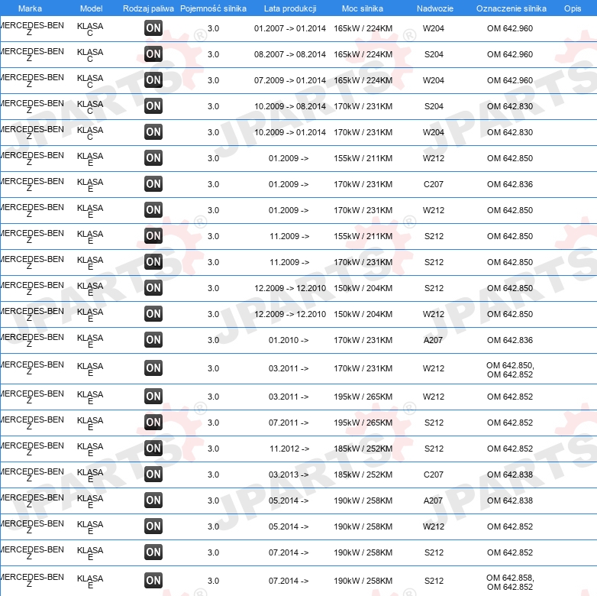Select engine cell OM 642.850, OM 642.852

[510, 370]
